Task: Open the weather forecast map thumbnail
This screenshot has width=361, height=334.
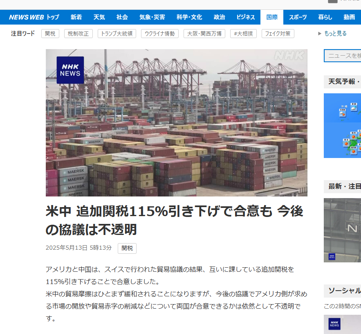Action: 342,126
